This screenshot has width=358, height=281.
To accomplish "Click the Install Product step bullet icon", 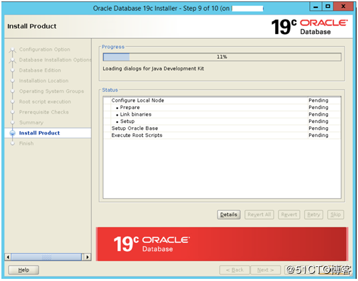I will (13, 133).
